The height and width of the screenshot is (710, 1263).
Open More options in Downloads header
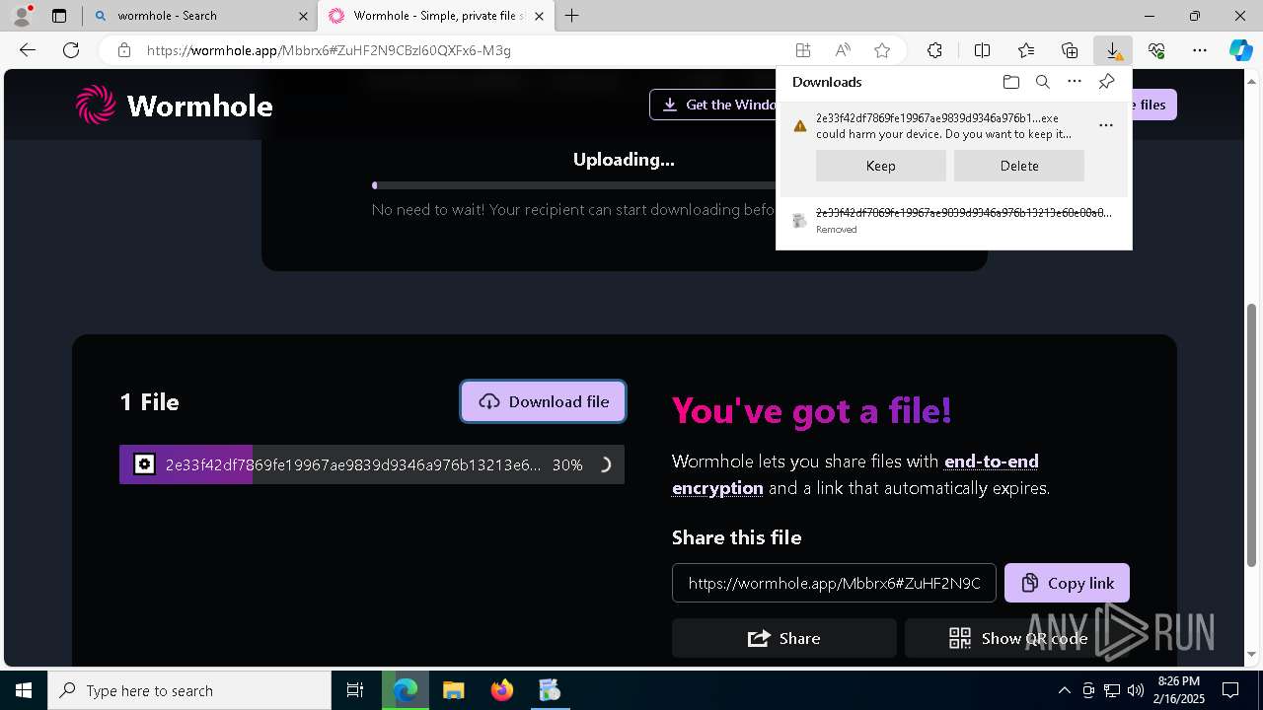click(1075, 82)
